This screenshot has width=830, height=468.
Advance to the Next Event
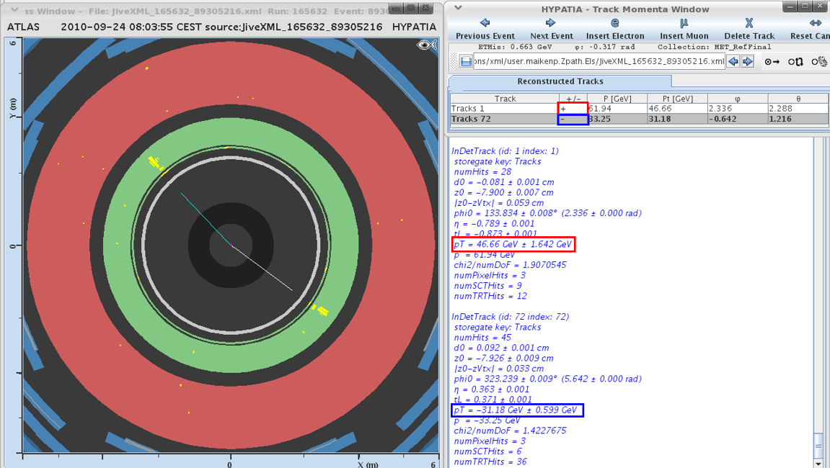551,29
